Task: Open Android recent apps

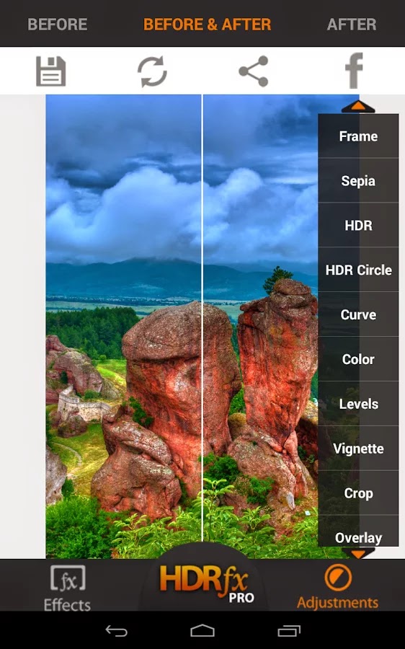Action: (289, 631)
